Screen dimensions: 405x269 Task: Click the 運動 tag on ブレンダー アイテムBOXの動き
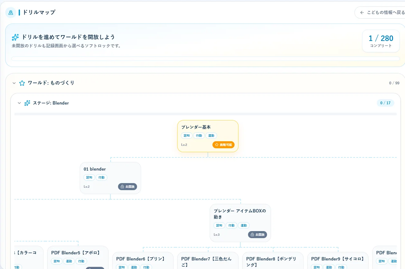[x=244, y=226]
